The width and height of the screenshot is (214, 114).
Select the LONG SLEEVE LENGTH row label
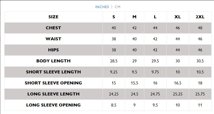click(53, 94)
